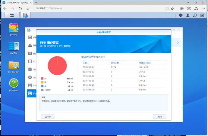Click the 文件大小合计 column header
Screen dimensions: 208x136
(152, 63)
